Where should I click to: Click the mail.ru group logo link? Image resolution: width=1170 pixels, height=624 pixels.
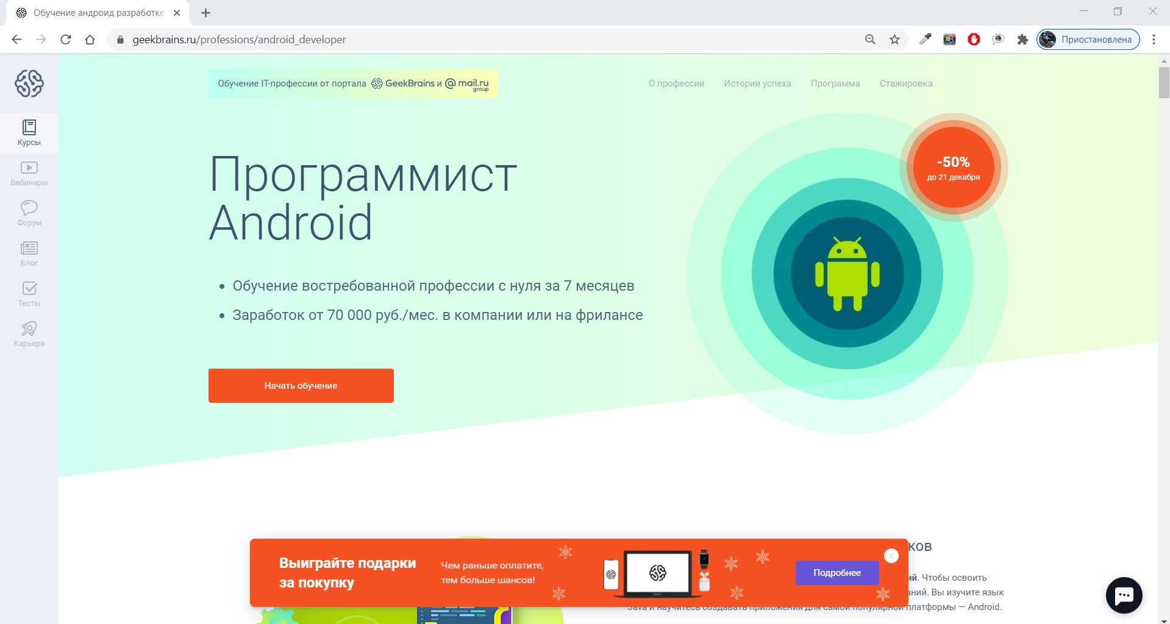click(x=467, y=84)
